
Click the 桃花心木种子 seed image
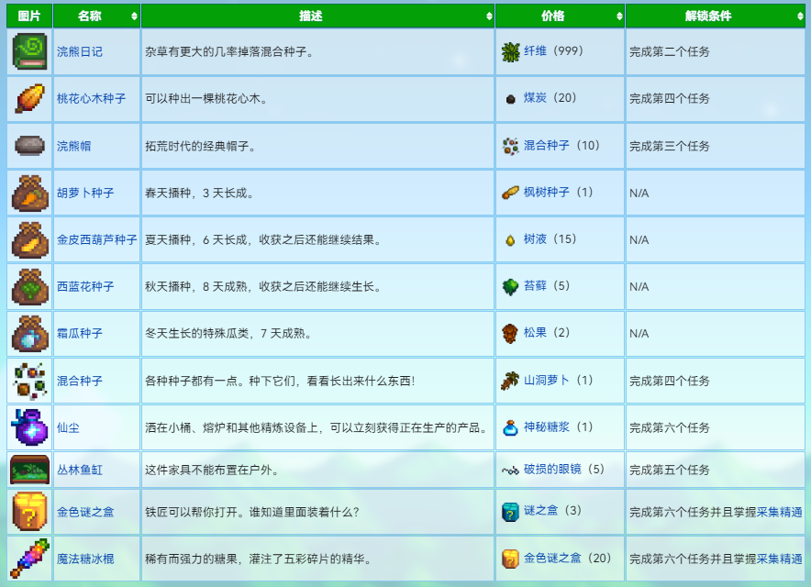pyautogui.click(x=29, y=98)
